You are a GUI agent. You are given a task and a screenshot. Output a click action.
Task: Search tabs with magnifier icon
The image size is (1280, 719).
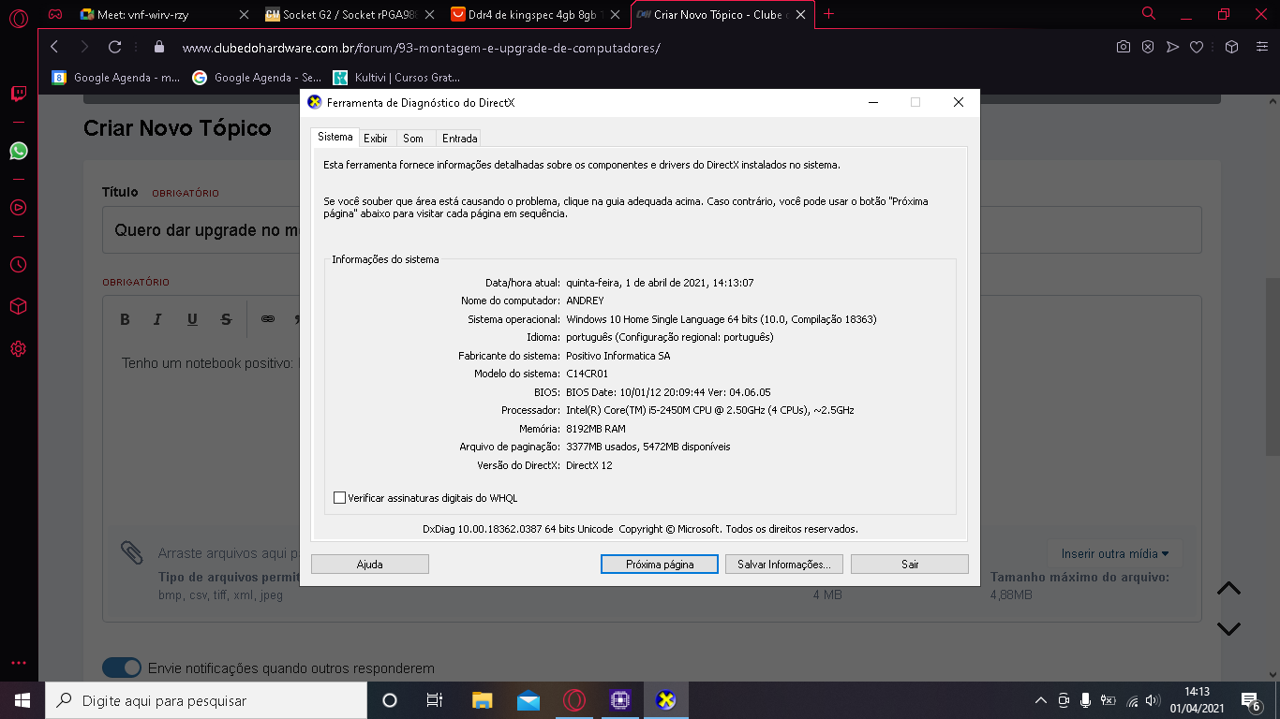coord(1149,14)
